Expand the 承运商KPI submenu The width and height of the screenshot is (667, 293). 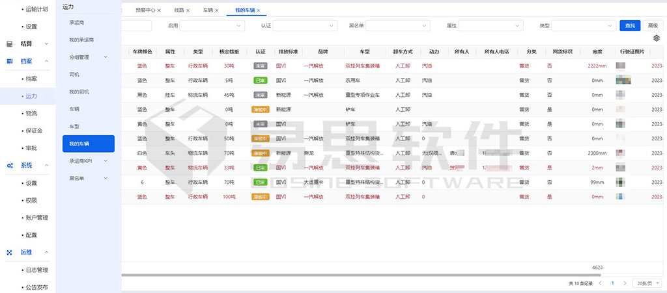pos(89,160)
